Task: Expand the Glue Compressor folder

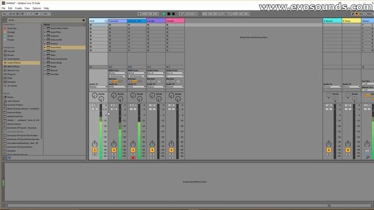Action: coord(45,59)
